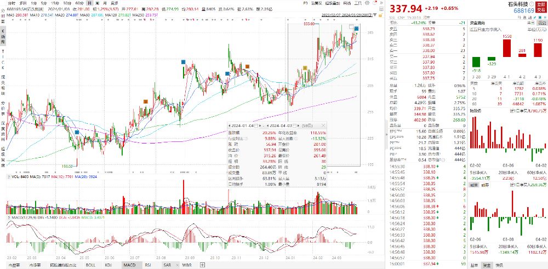Select the 市净率 indicator tab

[35, 265]
